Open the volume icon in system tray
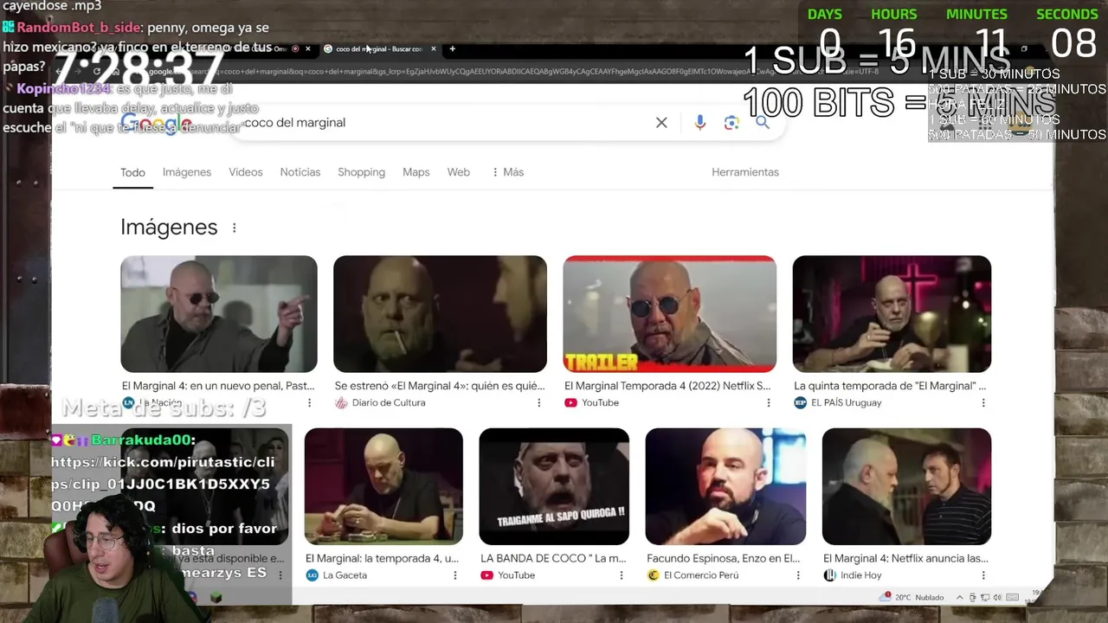Screen dimensions: 1108x623 (x=997, y=597)
